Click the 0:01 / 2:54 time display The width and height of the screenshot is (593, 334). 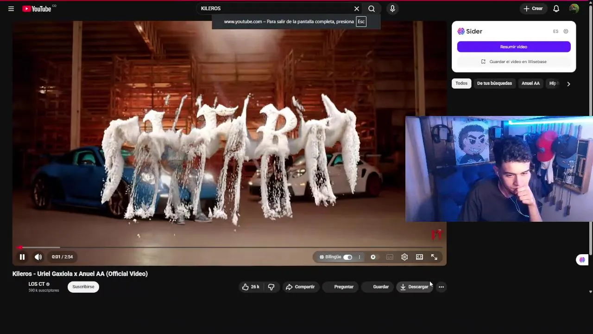coord(62,257)
